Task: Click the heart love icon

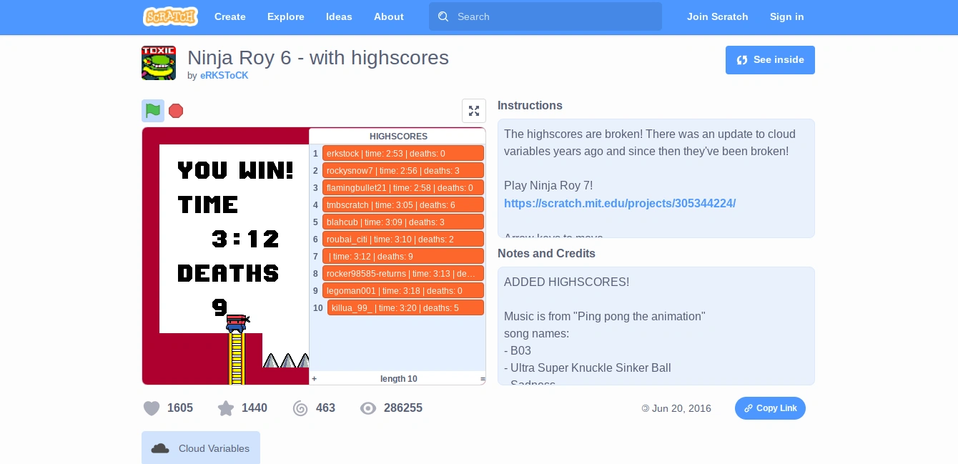Action: coord(152,408)
